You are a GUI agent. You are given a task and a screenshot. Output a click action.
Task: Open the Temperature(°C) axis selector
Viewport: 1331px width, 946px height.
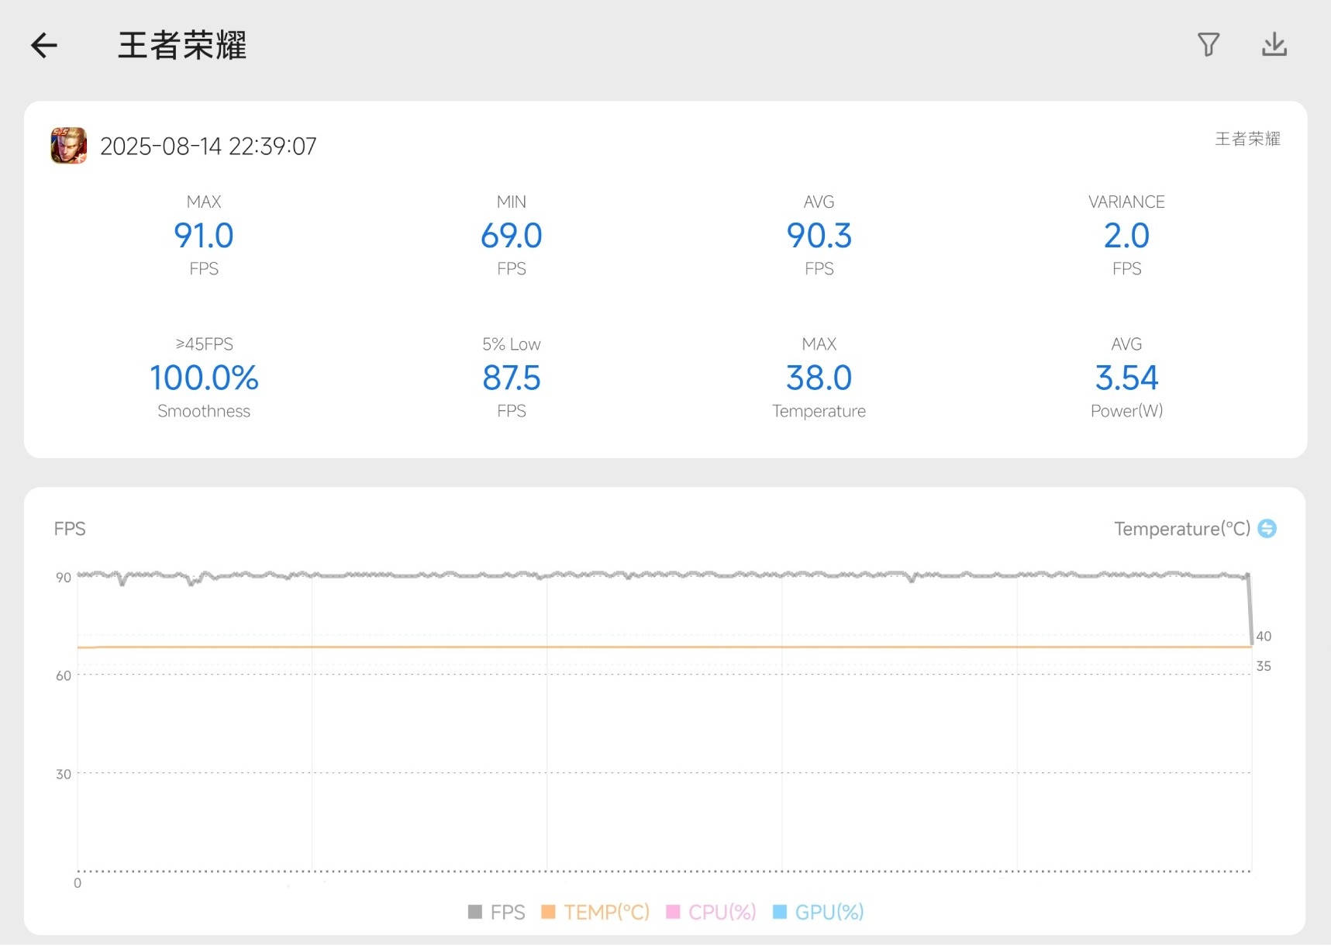point(1181,529)
